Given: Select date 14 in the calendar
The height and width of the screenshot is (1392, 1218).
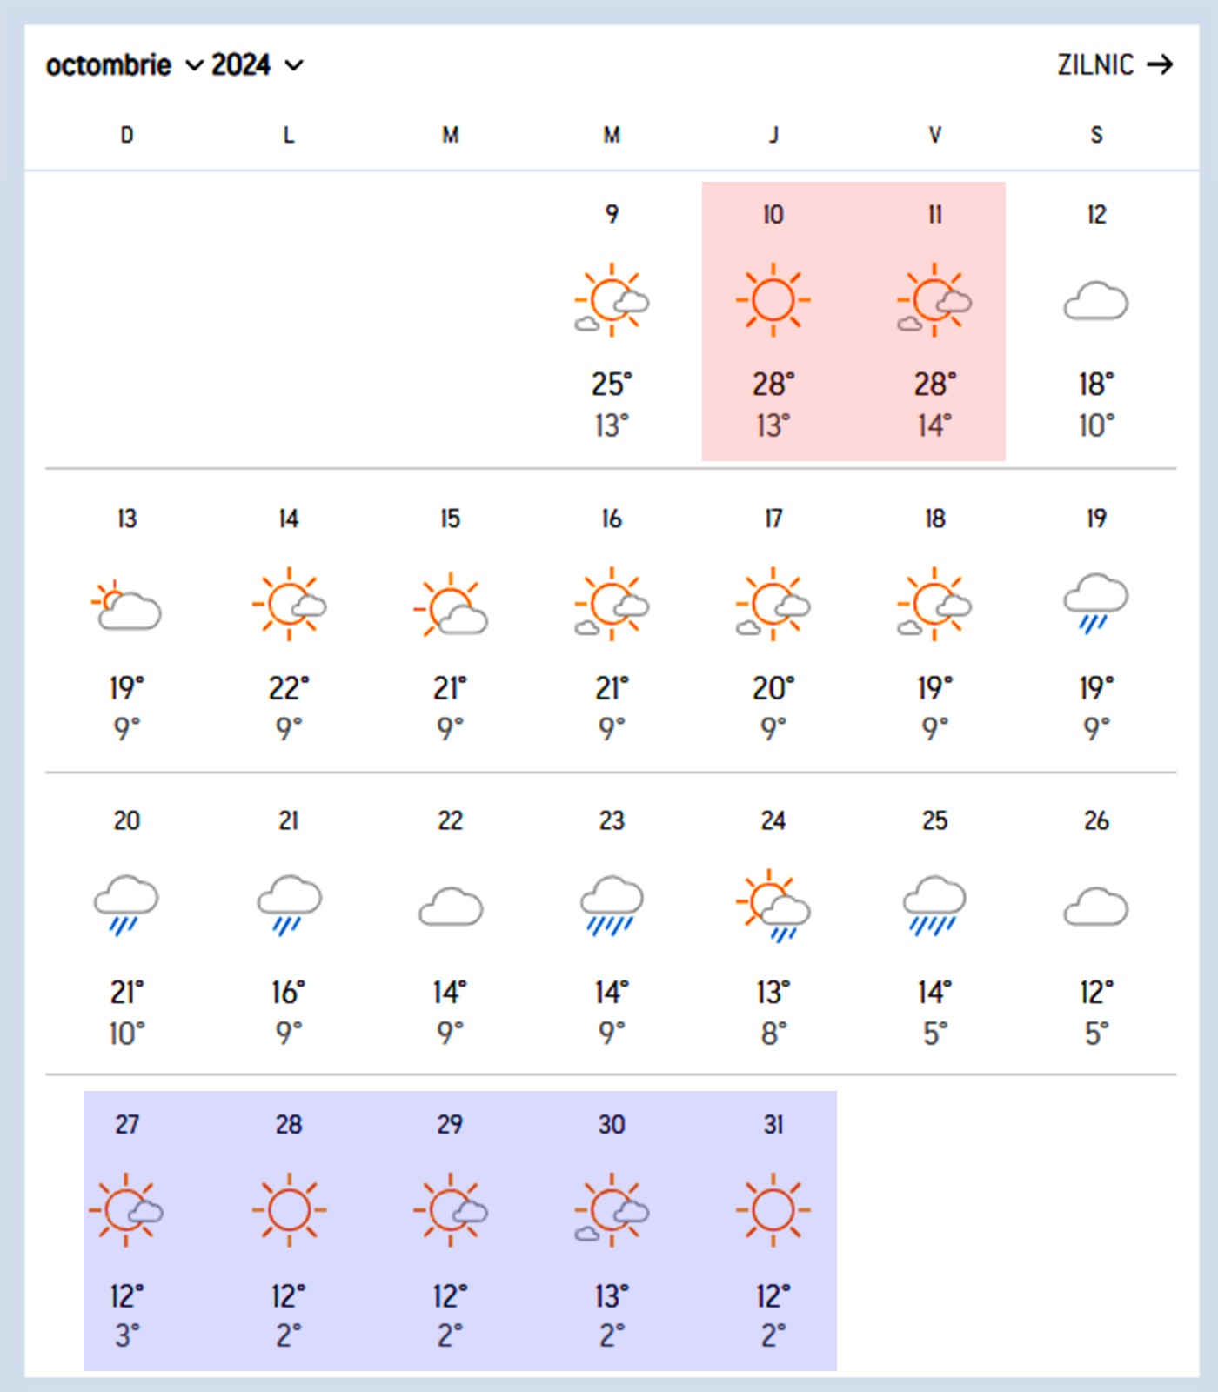Looking at the screenshot, I should [x=289, y=519].
